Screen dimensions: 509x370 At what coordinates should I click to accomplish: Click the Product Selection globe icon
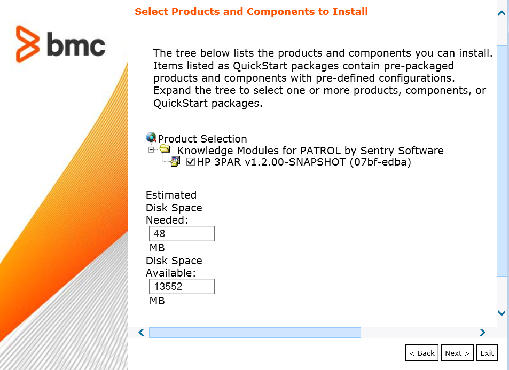(151, 138)
